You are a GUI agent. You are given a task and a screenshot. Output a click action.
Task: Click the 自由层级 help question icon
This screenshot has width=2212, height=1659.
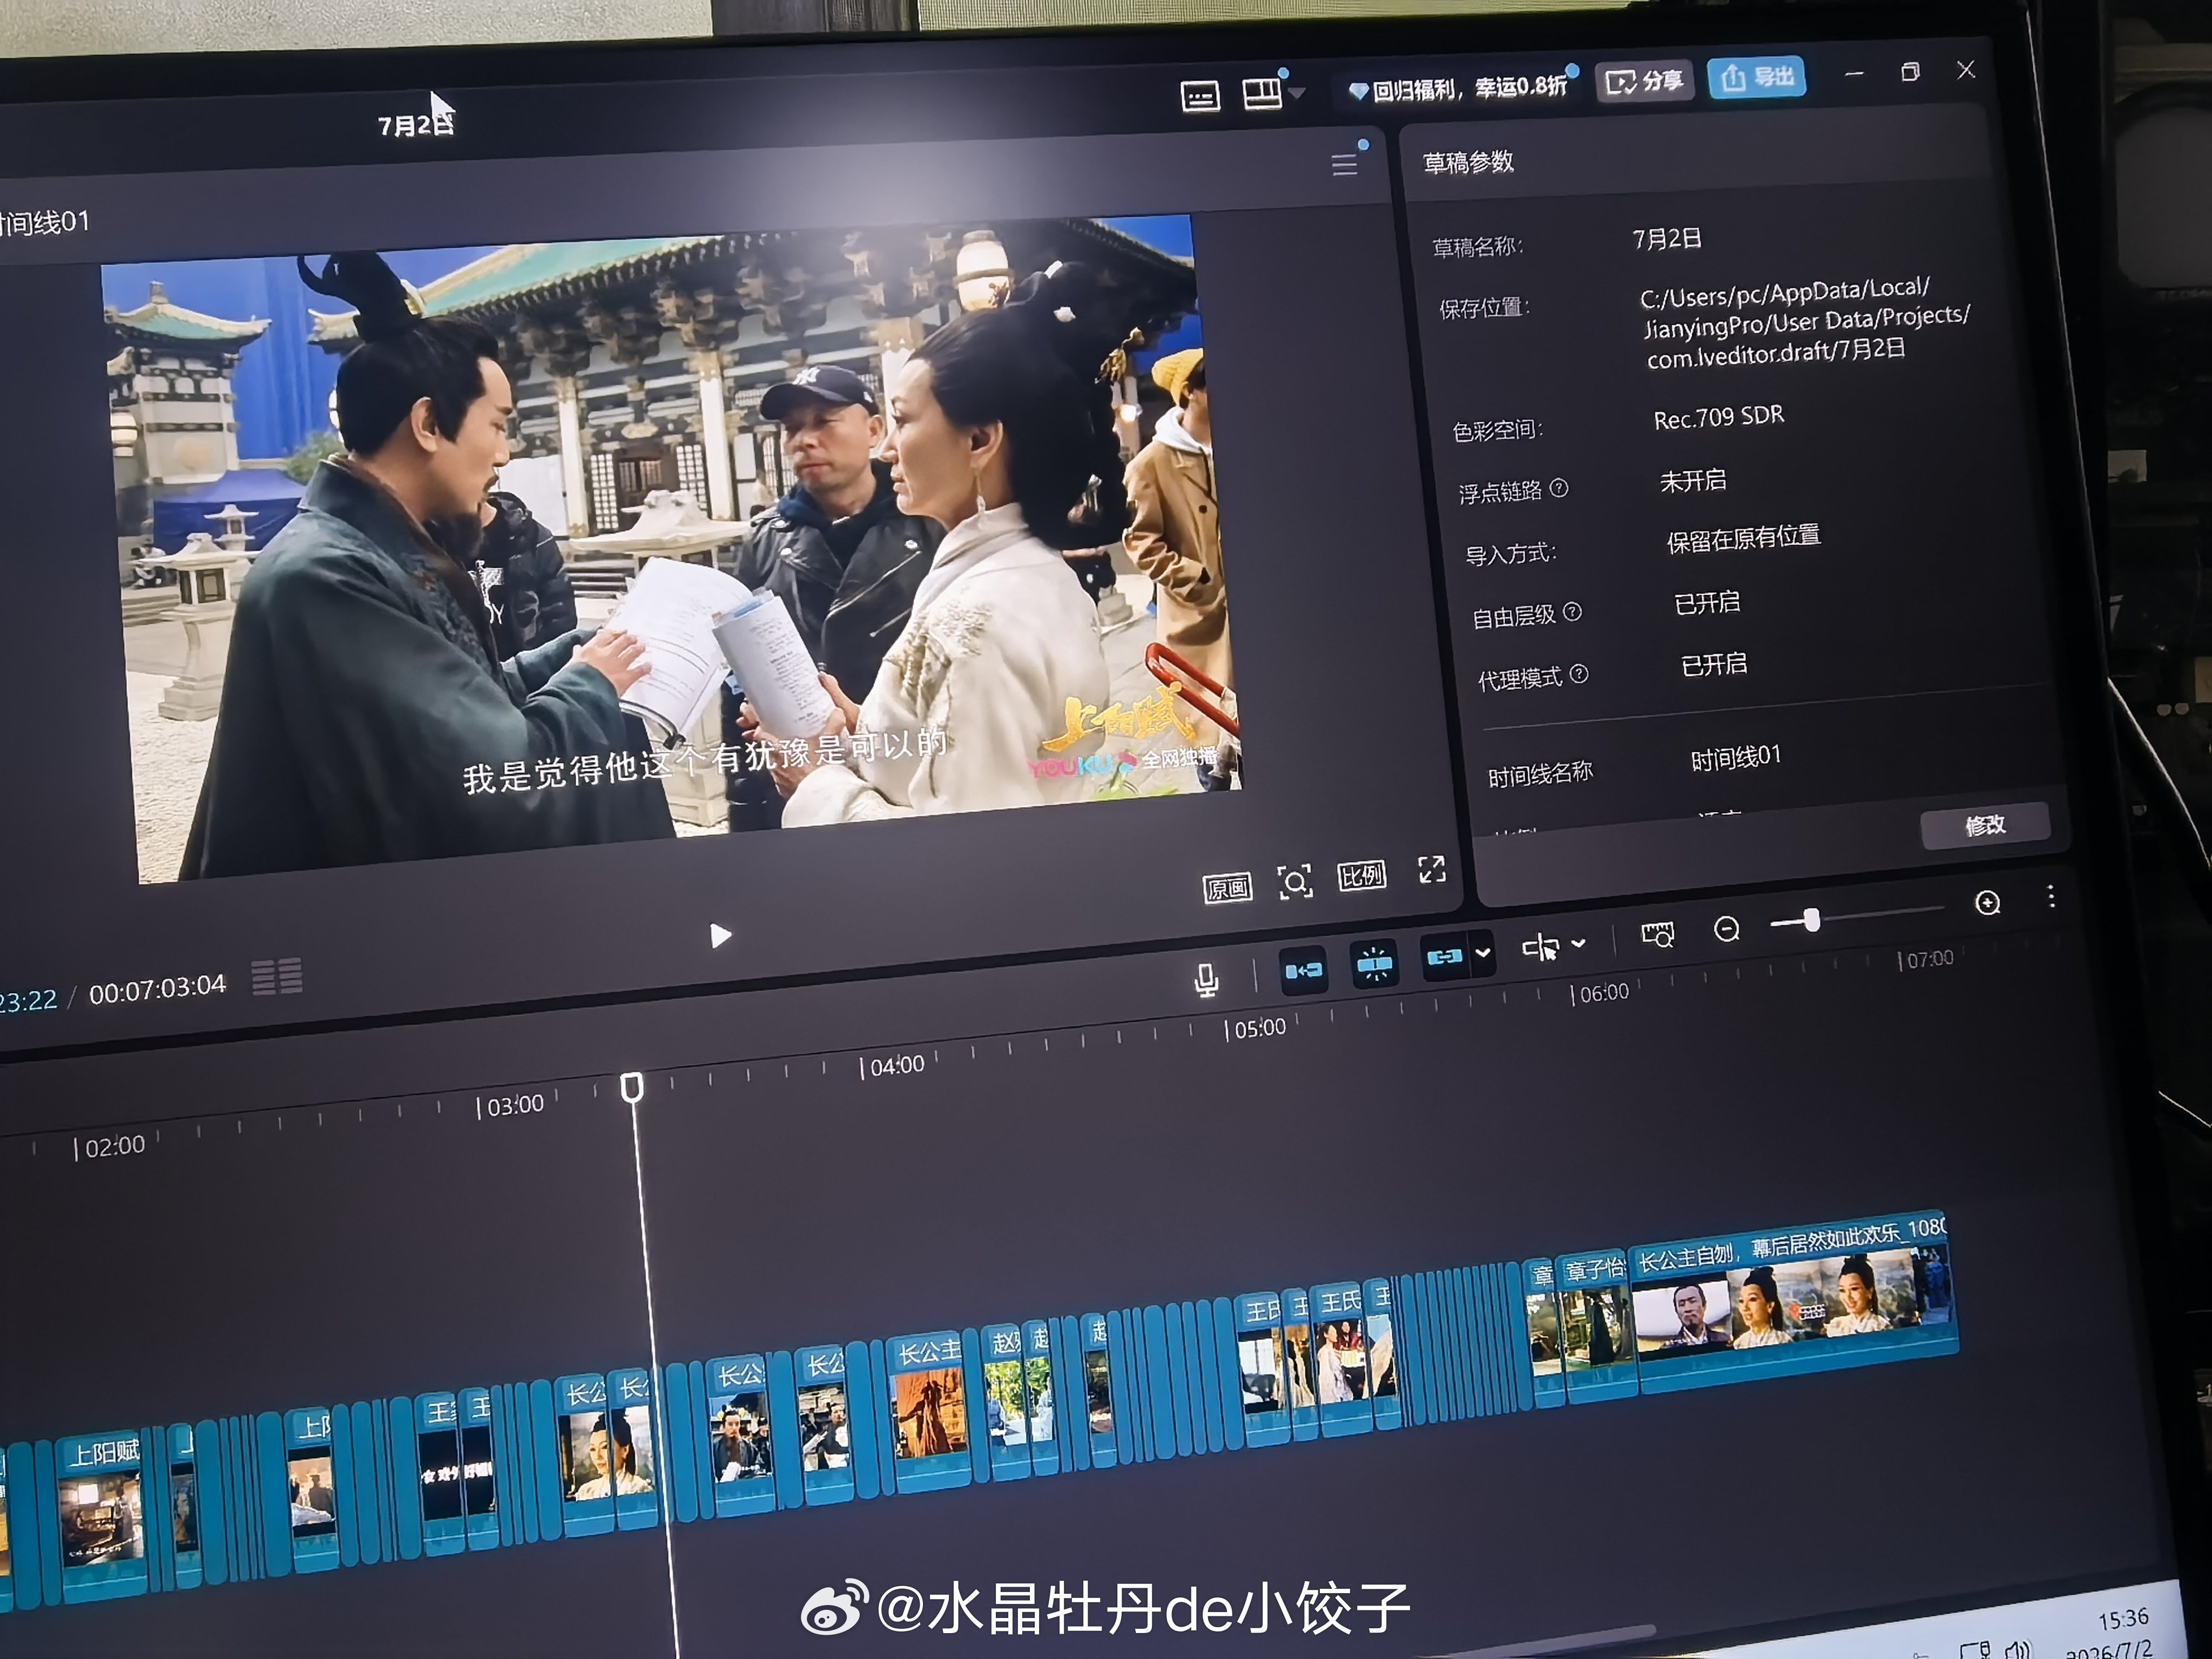[1572, 612]
